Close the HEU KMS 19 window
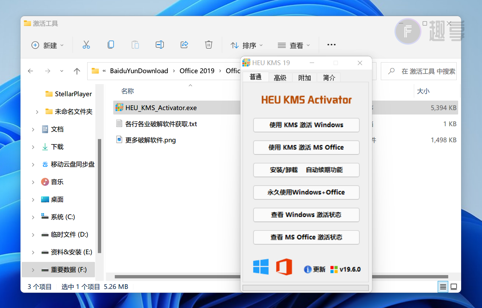Viewport: 482px width, 308px height. pyautogui.click(x=360, y=63)
